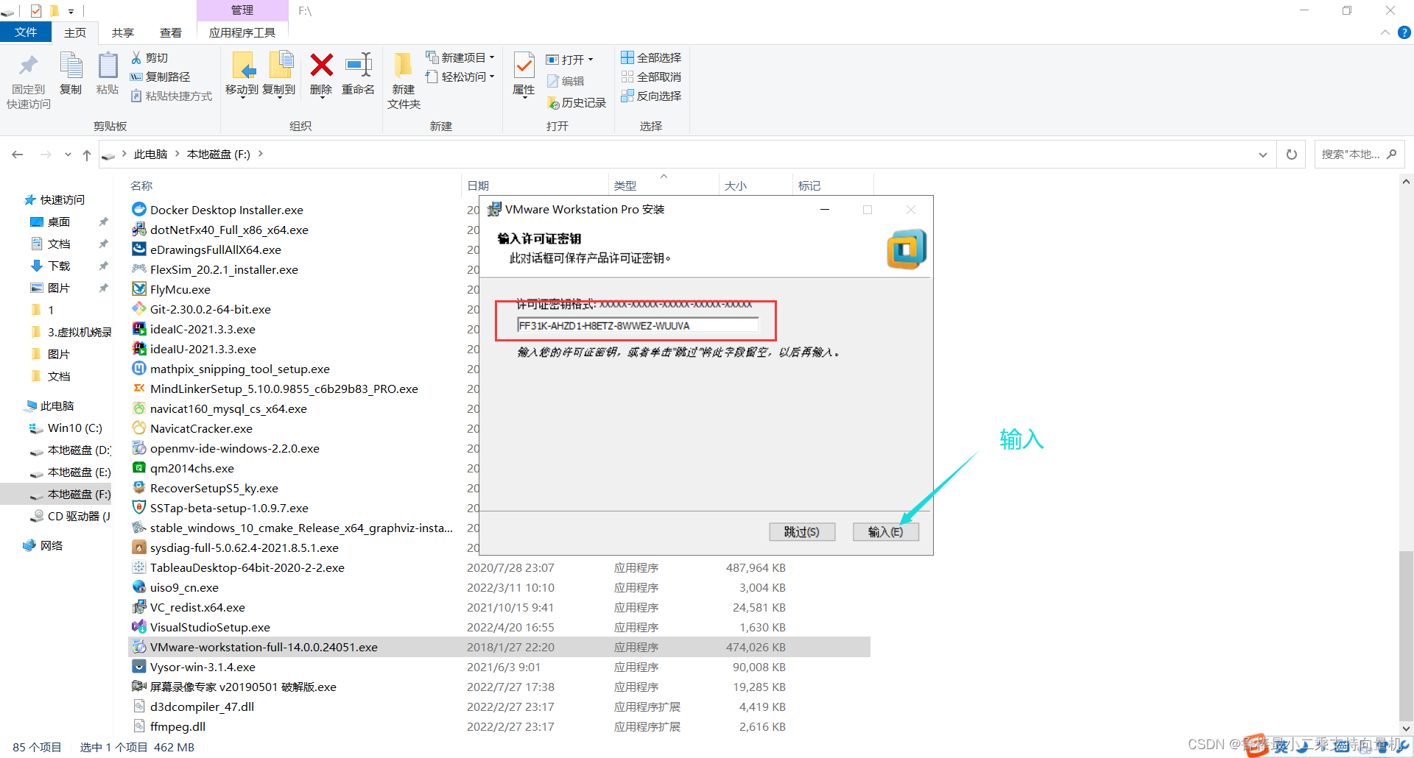Click Select All (全部选择)

[x=651, y=57]
